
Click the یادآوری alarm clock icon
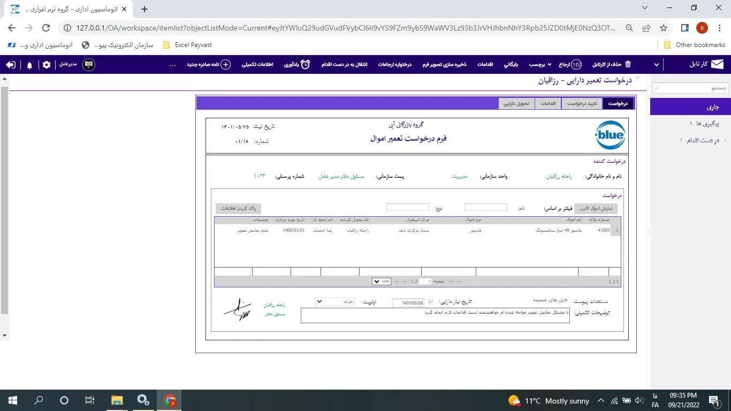coord(305,64)
